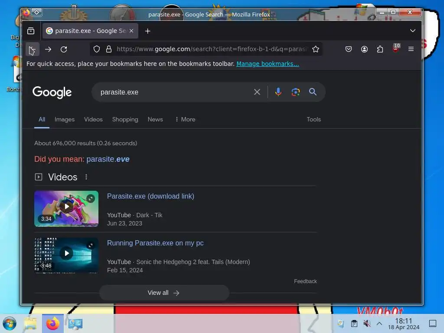Open the Windows Start menu orb
This screenshot has width=444, height=333.
[x=10, y=323]
